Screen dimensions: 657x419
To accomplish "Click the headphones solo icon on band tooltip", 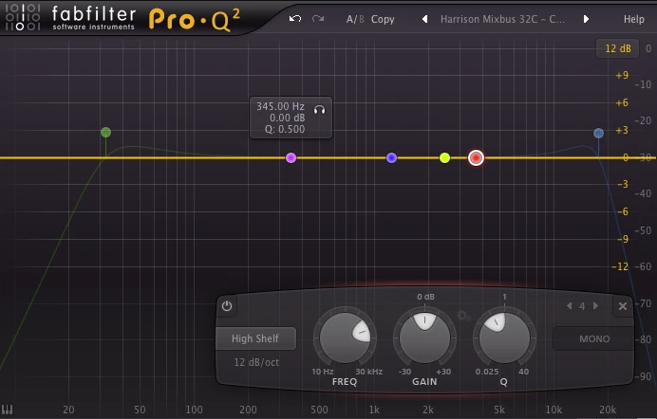I will pos(320,108).
